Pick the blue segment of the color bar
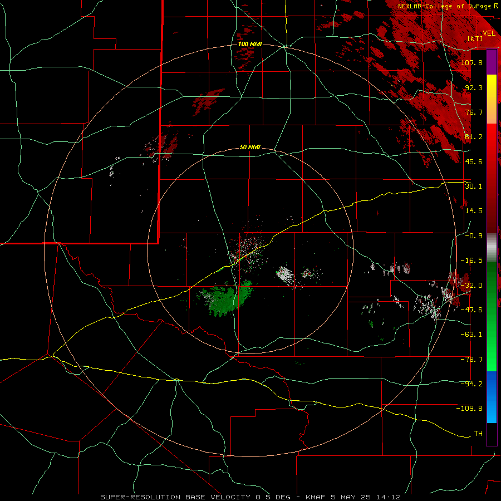Screen dimensions: 501x501 click(492, 397)
